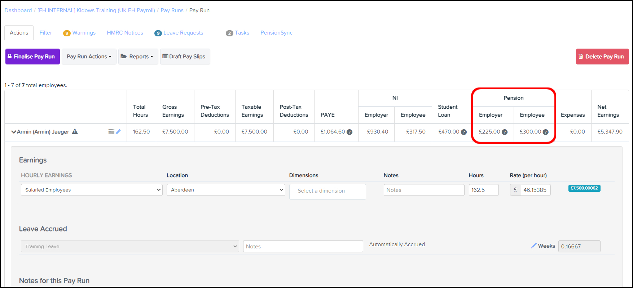The height and width of the screenshot is (288, 633).
Task: Click the help icon beside Employer Pension £225.00
Action: pyautogui.click(x=505, y=132)
